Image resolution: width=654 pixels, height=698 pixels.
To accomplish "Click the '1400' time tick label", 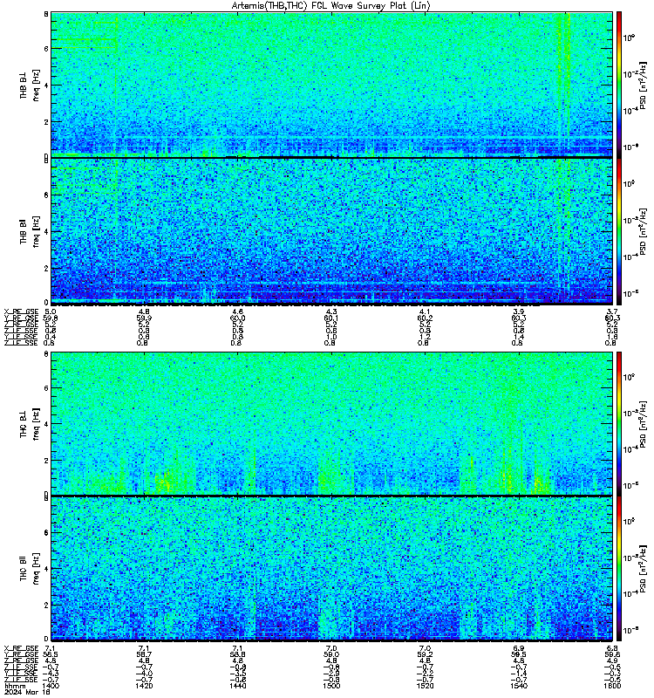I will pyautogui.click(x=51, y=686).
